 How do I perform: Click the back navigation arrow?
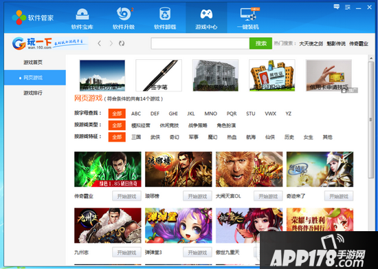tap(100, 43)
